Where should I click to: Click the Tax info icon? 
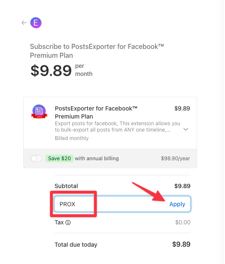68,223
